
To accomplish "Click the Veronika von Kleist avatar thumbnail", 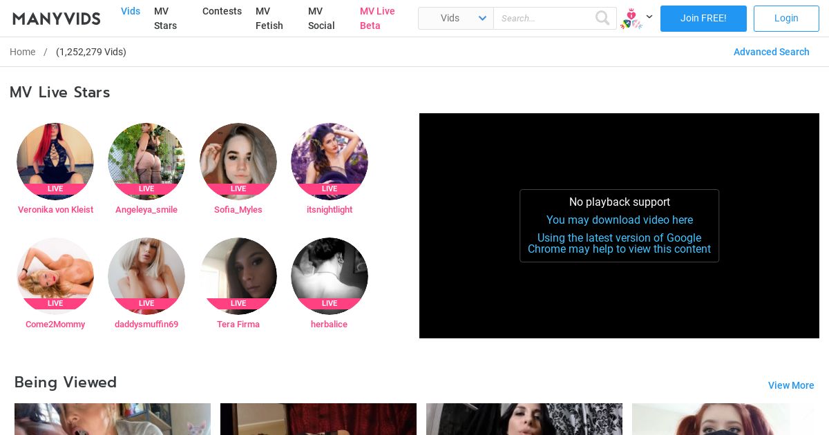I will click(x=55, y=162).
